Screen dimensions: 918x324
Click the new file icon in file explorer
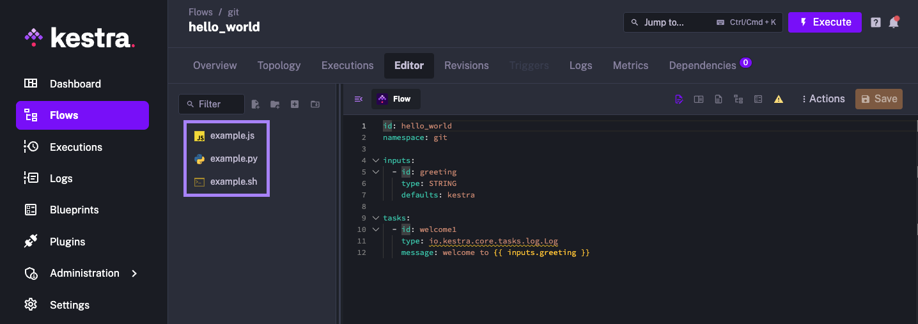click(x=256, y=104)
